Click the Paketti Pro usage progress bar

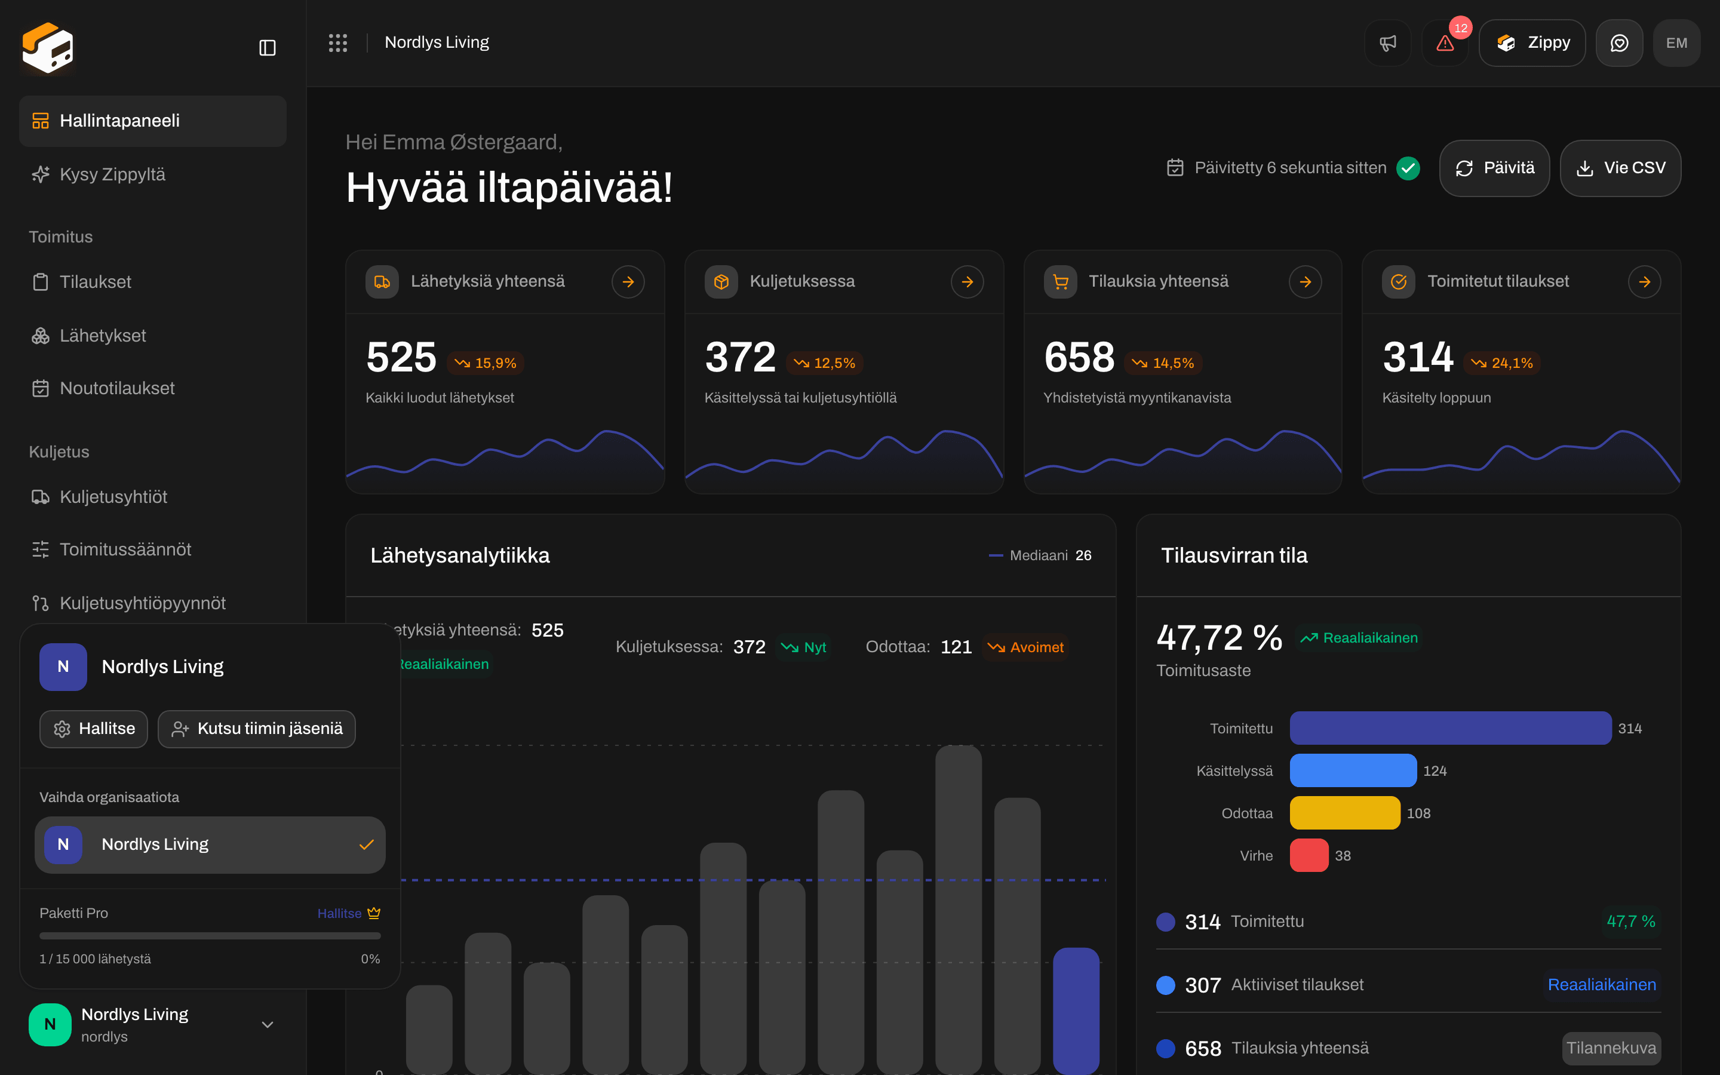pyautogui.click(x=210, y=936)
